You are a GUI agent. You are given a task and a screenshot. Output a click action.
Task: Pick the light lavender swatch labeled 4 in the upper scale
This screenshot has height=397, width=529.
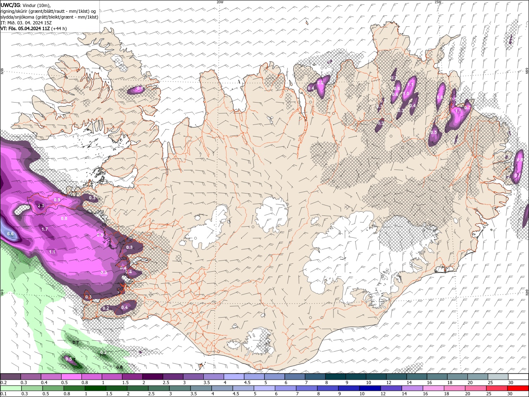tap(234, 377)
